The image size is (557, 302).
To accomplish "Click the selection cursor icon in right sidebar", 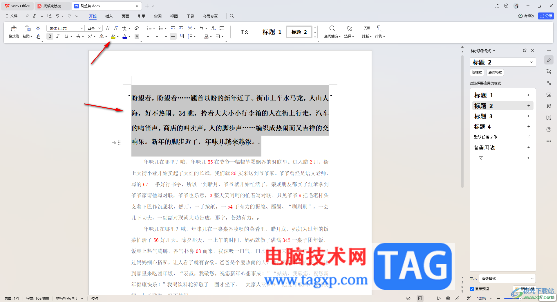I will tap(549, 71).
